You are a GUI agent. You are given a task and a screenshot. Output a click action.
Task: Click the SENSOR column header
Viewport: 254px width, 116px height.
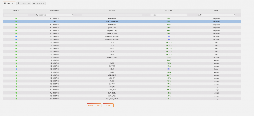[x=112, y=11]
